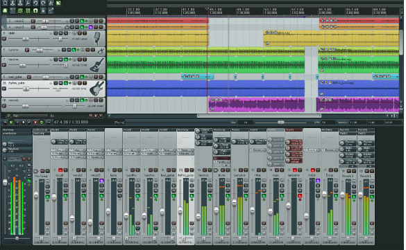This screenshot has width=406, height=250.
Task: Select the hihat strip name in mixer
Action: point(257,175)
